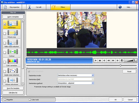Viewport: 139px width, 103px height.
Task: Click the application icon in title bar
Action: (x=2, y=2)
